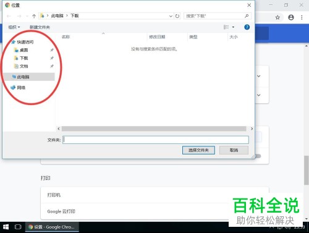
Task: Open 打印机 settings row
Action: [154, 195]
